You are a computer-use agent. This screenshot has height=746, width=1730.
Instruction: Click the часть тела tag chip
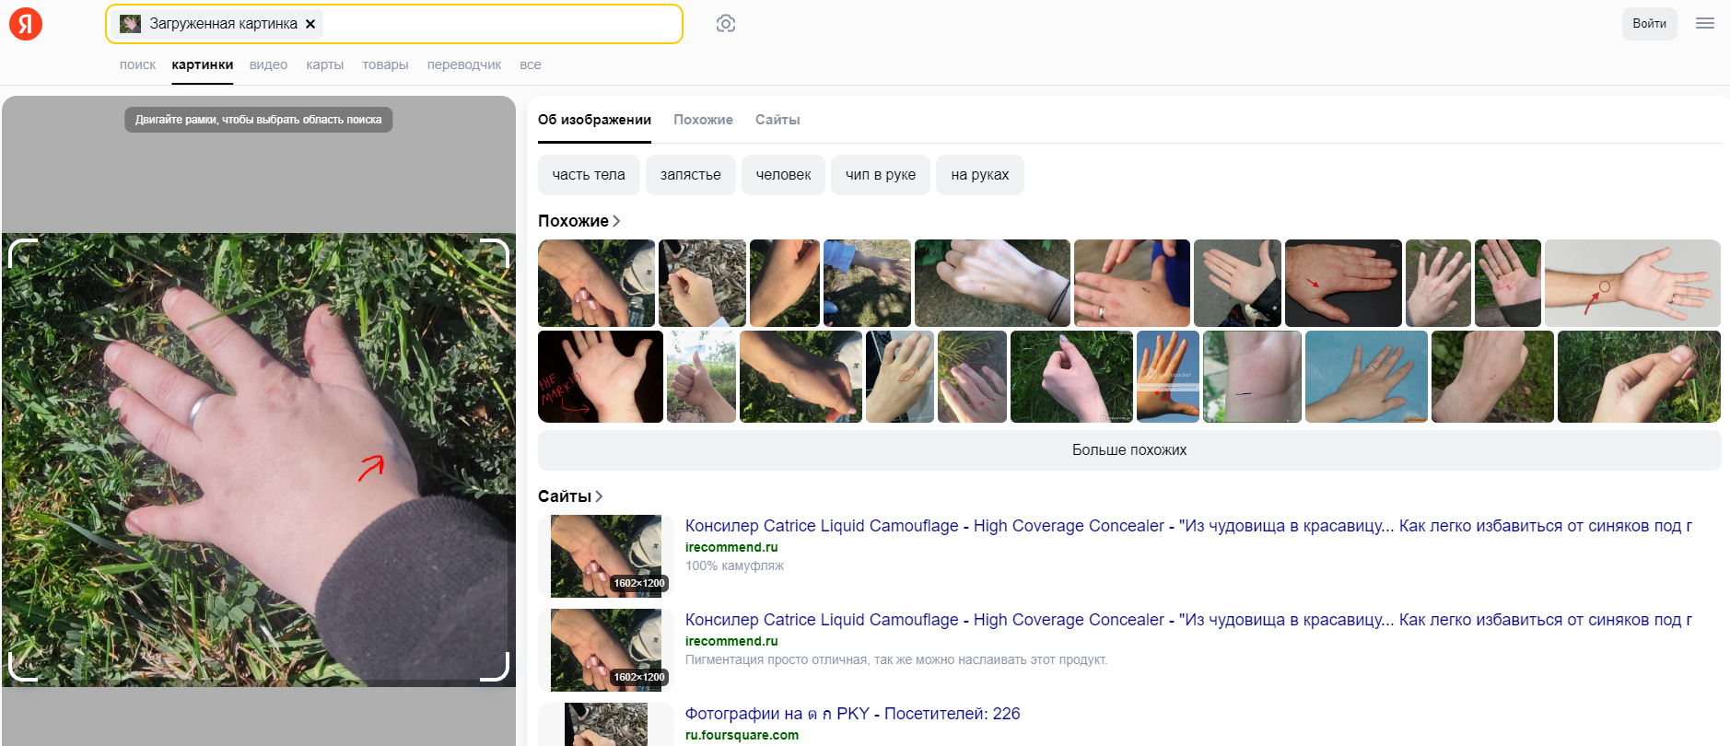pyautogui.click(x=589, y=175)
